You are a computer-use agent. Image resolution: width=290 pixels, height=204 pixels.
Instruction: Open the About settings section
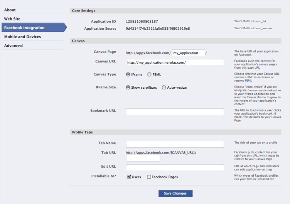point(10,10)
